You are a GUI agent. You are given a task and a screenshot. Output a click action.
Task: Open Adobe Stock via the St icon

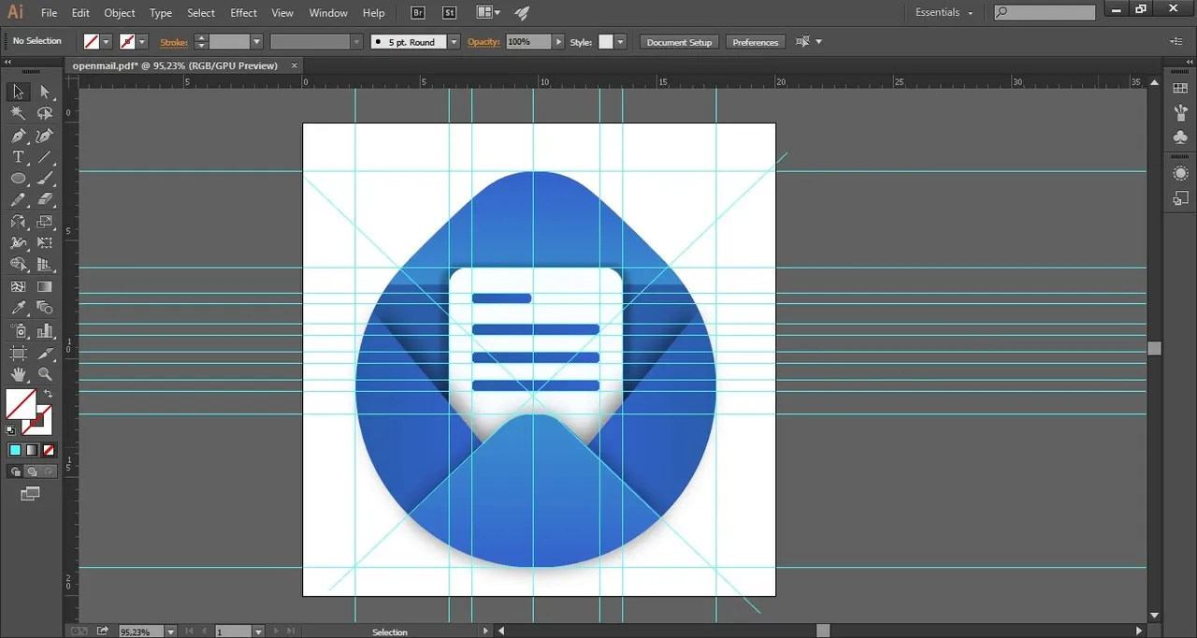click(x=449, y=13)
